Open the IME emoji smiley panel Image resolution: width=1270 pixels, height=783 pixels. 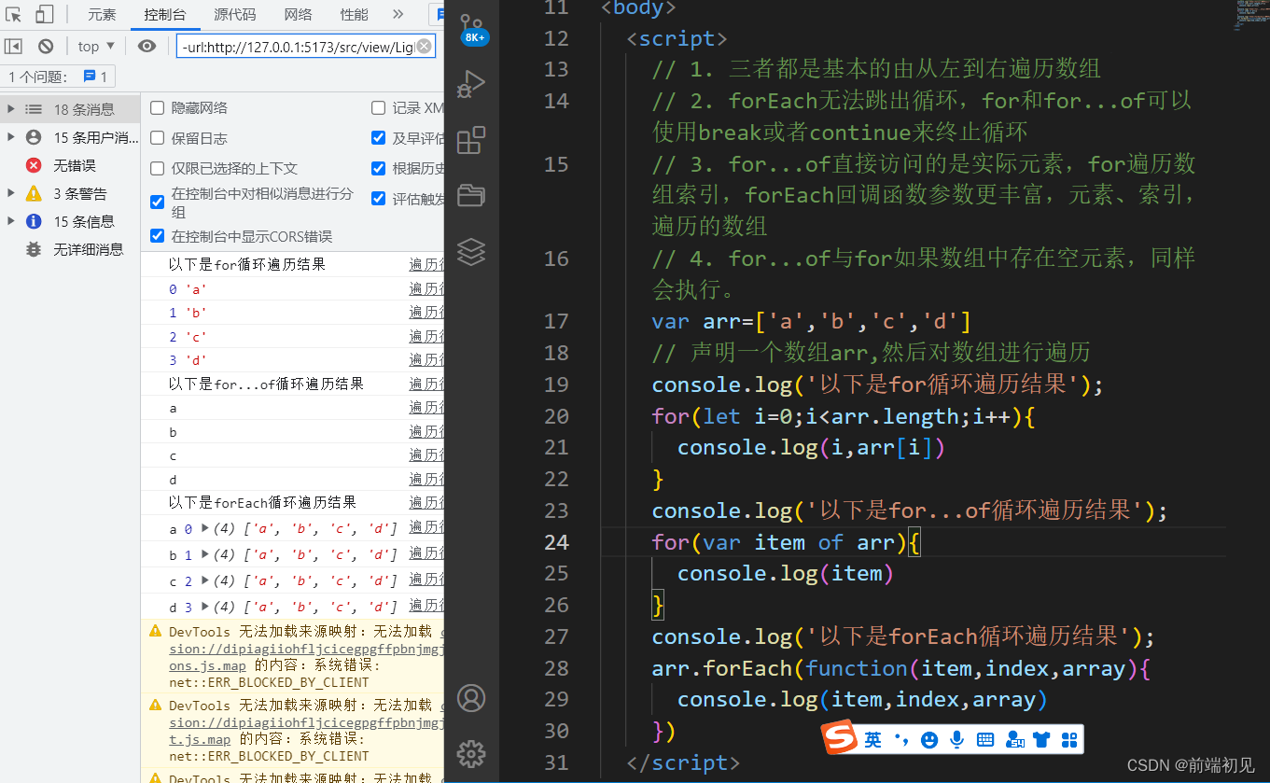tap(928, 740)
